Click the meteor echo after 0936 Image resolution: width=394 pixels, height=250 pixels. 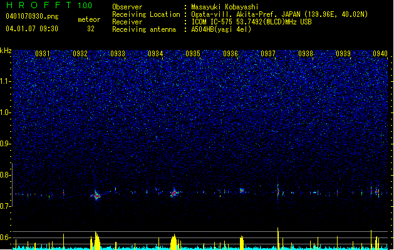click(x=242, y=191)
